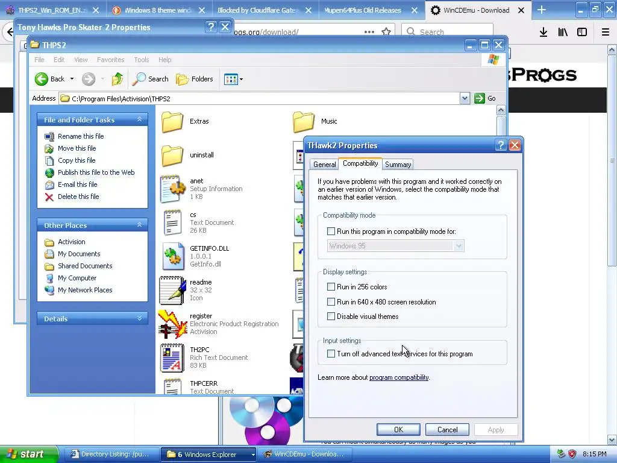Check Turn off advanced text services
Viewport: 617px width, 463px height.
[331, 354]
